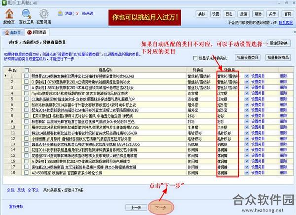Open the 查找工具 magnifier icon
This screenshot has width=296, height=215.
[26, 16]
